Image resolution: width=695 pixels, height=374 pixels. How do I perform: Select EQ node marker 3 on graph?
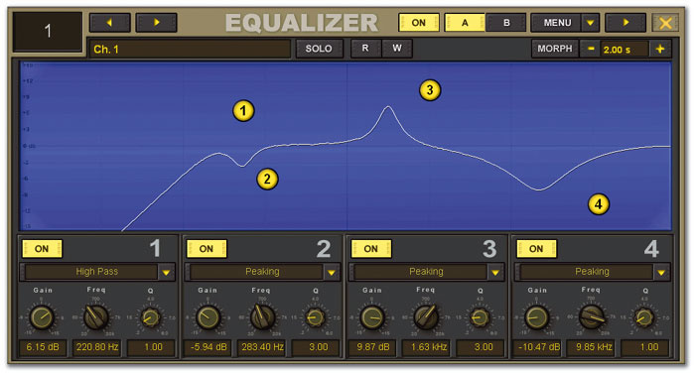click(x=430, y=90)
